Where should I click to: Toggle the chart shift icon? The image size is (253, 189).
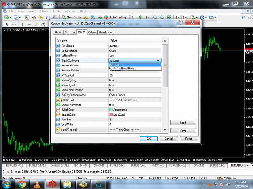pos(185,17)
